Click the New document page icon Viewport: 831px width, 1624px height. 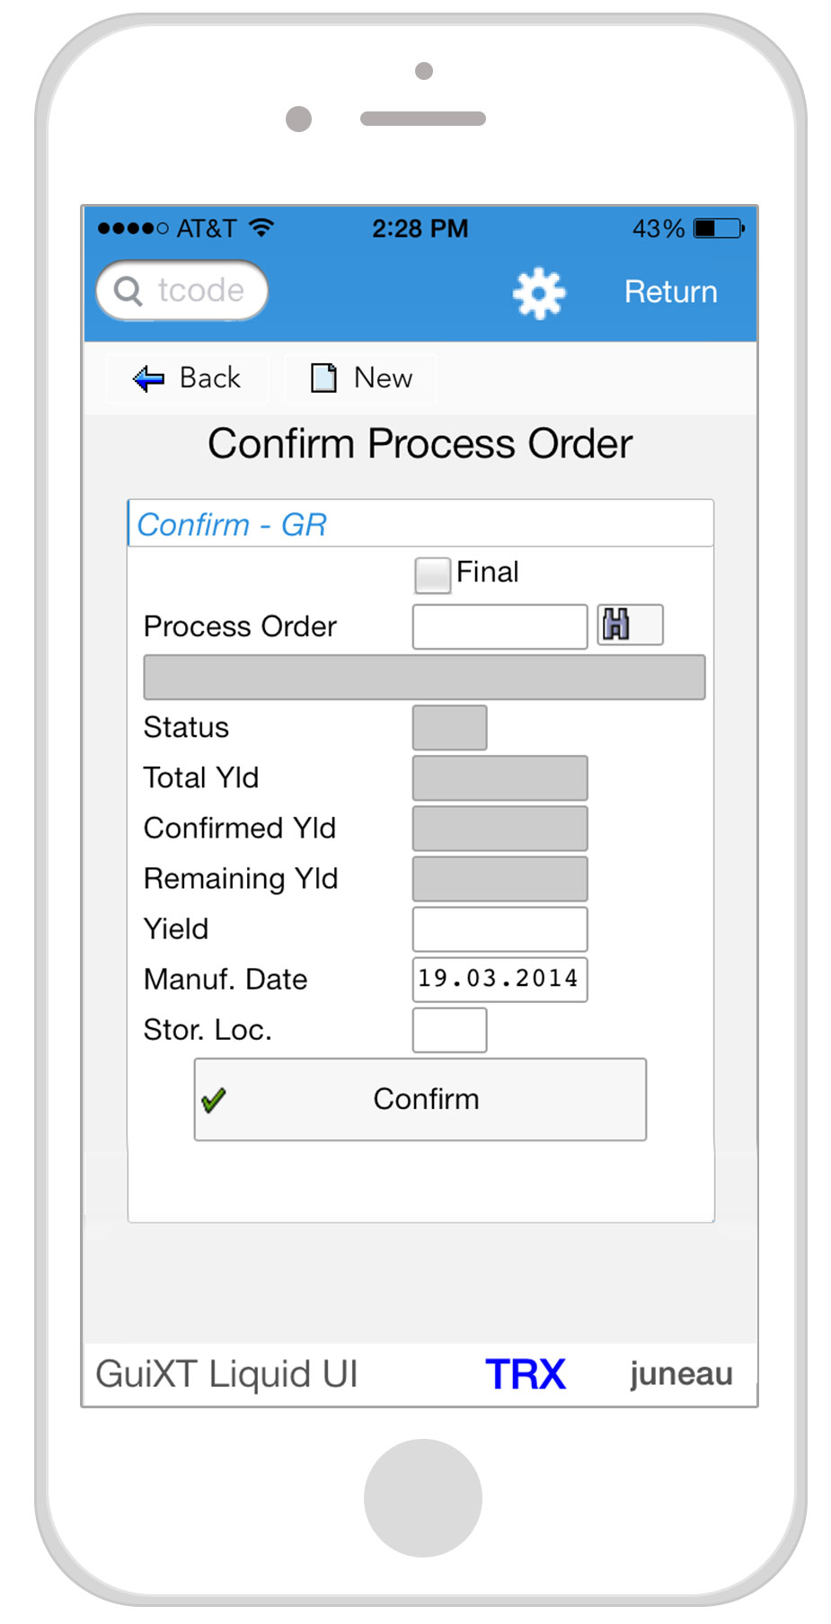(x=323, y=378)
